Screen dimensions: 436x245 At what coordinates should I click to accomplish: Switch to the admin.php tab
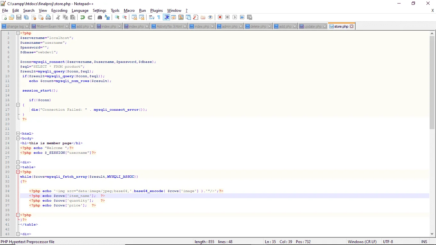tap(230, 26)
